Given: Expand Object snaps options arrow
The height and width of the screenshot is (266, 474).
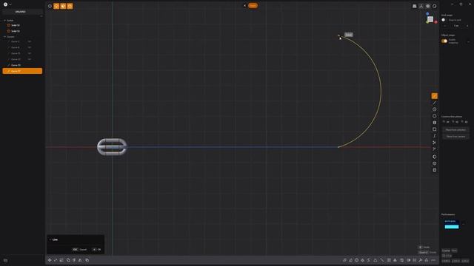Looking at the screenshot, I should click(468, 41).
